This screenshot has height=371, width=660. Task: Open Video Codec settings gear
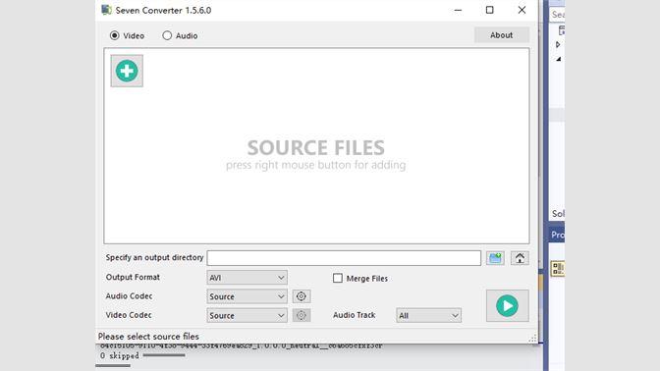click(302, 315)
